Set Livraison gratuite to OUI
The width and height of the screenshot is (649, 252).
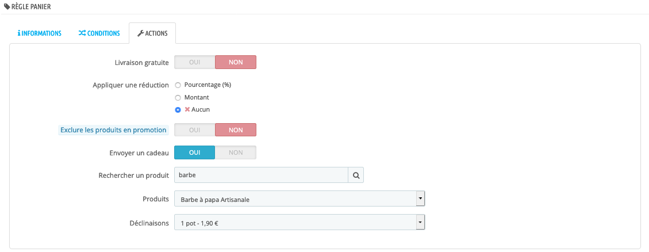[194, 62]
